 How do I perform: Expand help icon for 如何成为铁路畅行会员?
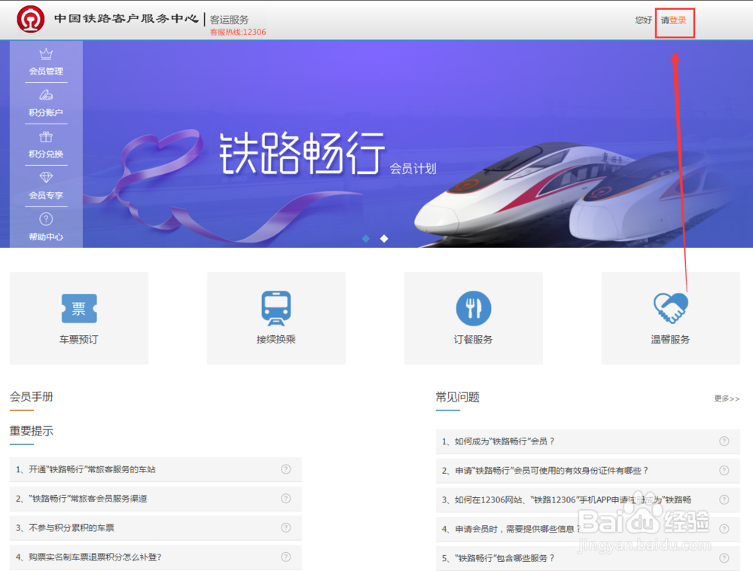[724, 441]
